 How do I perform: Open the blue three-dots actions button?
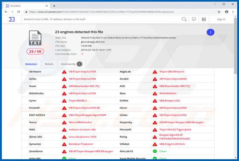210,32
